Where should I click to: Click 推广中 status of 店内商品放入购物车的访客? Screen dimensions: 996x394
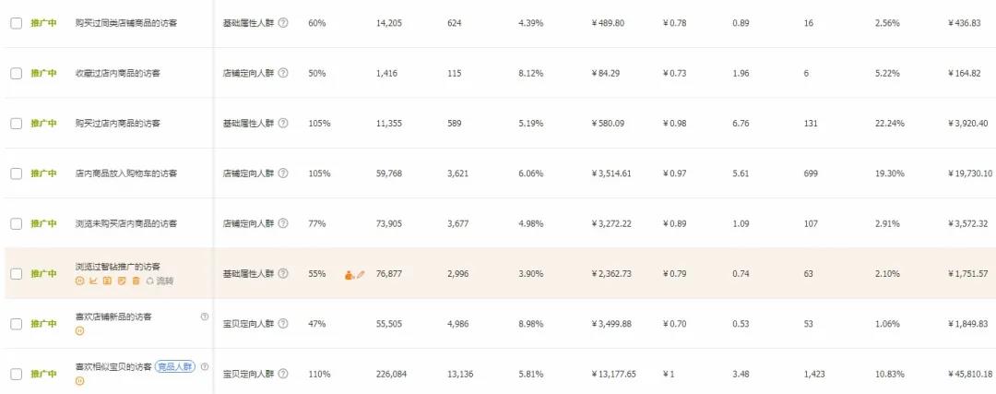pyautogui.click(x=43, y=173)
